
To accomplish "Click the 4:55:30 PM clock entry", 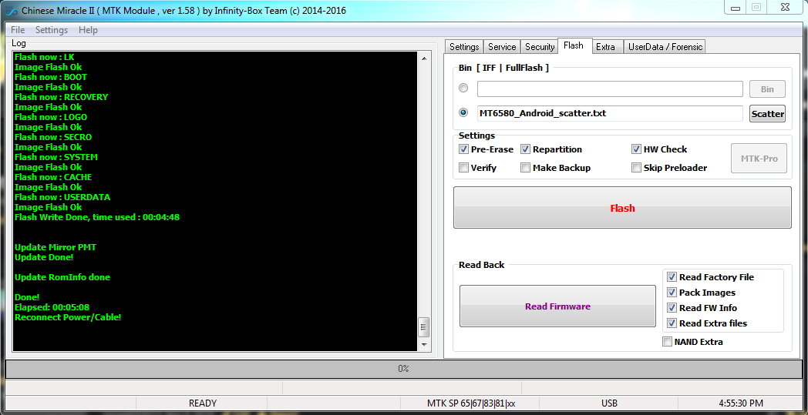I will [x=742, y=403].
